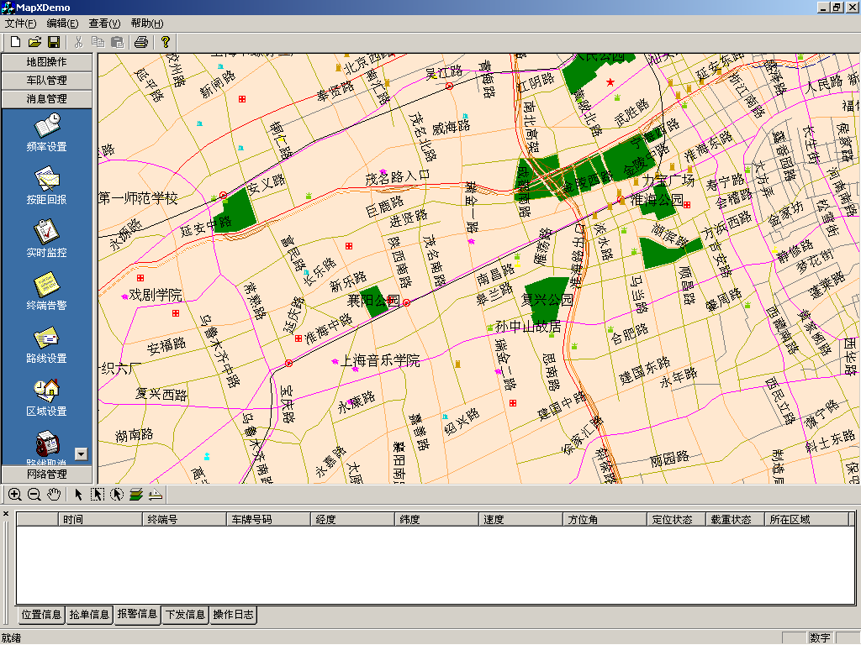Click the Save floppy disk icon
The height and width of the screenshot is (645, 861).
(x=54, y=42)
